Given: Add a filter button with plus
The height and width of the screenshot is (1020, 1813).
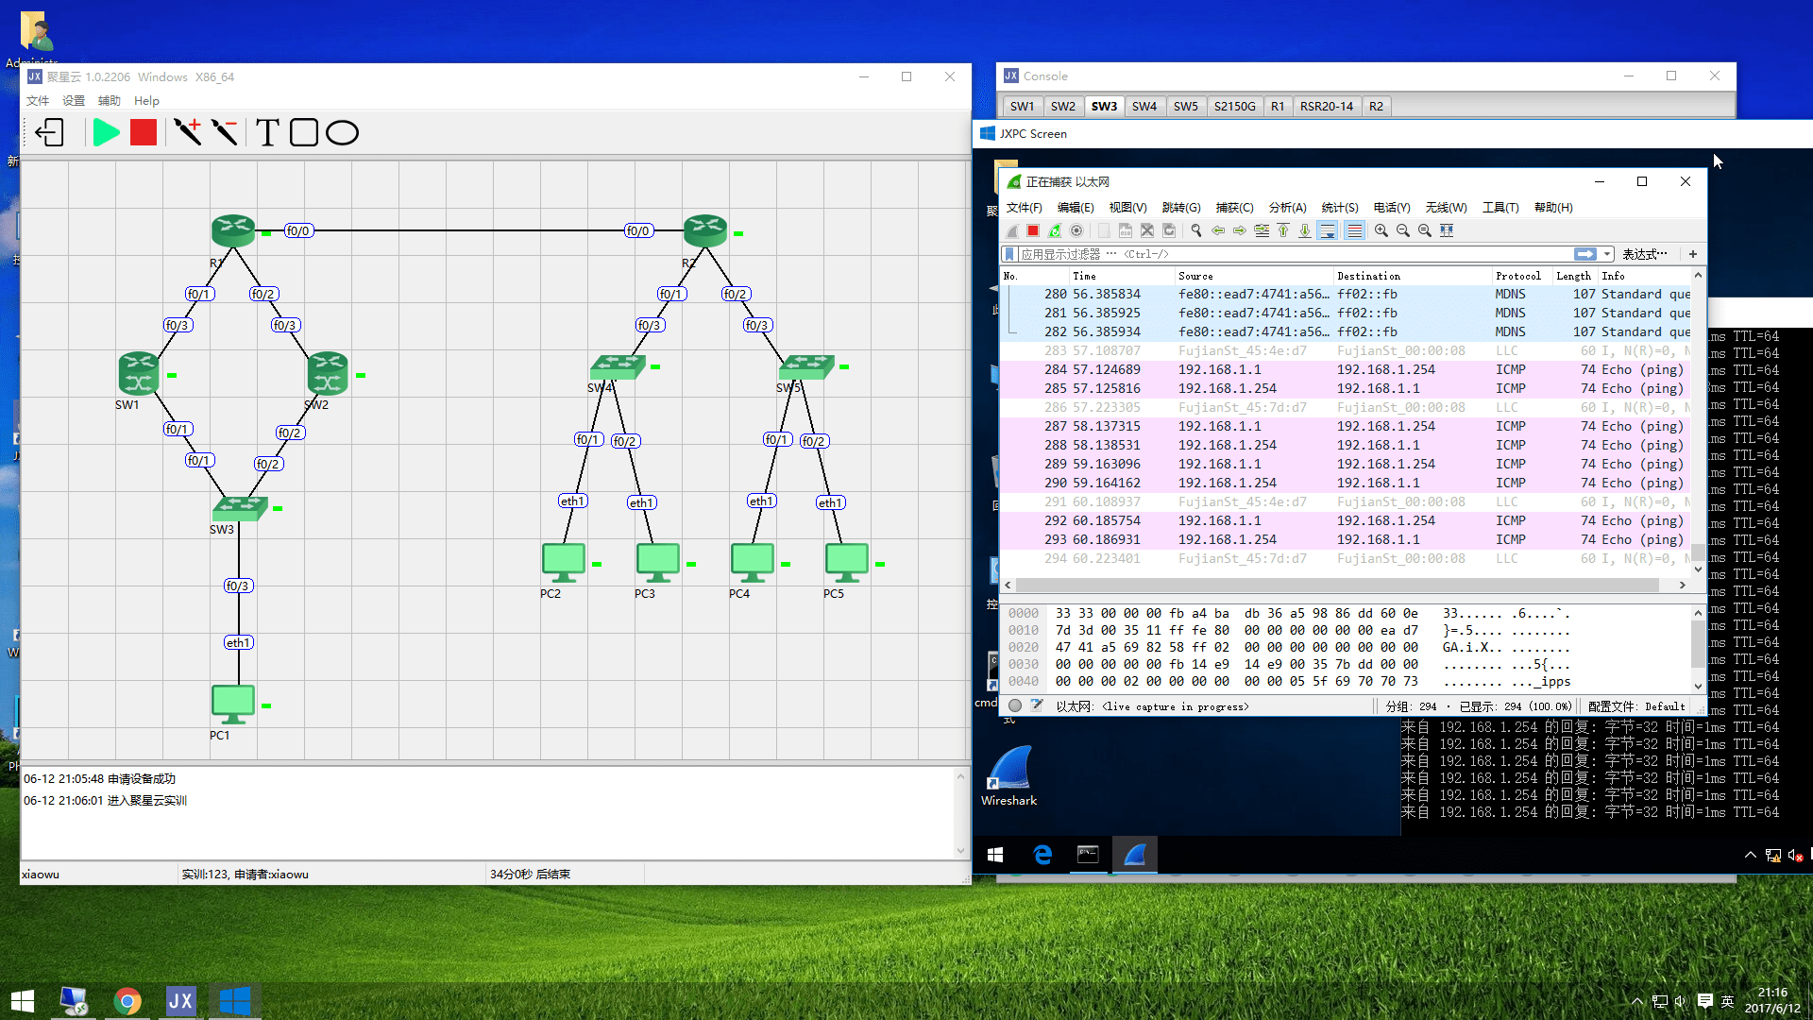Looking at the screenshot, I should pyautogui.click(x=1693, y=254).
